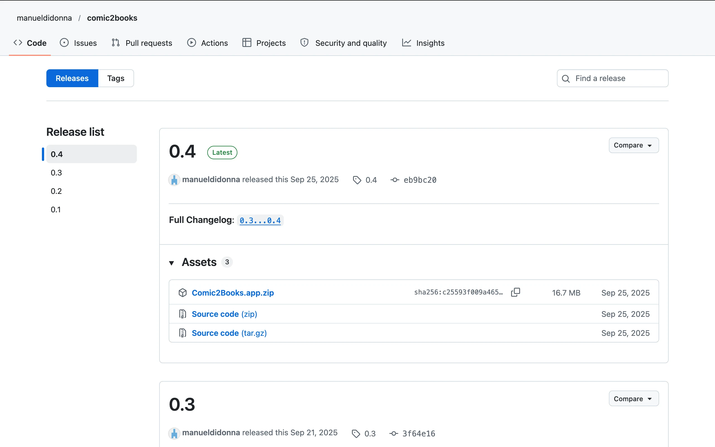Open the Actions tab
This screenshot has width=715, height=447.
point(208,43)
